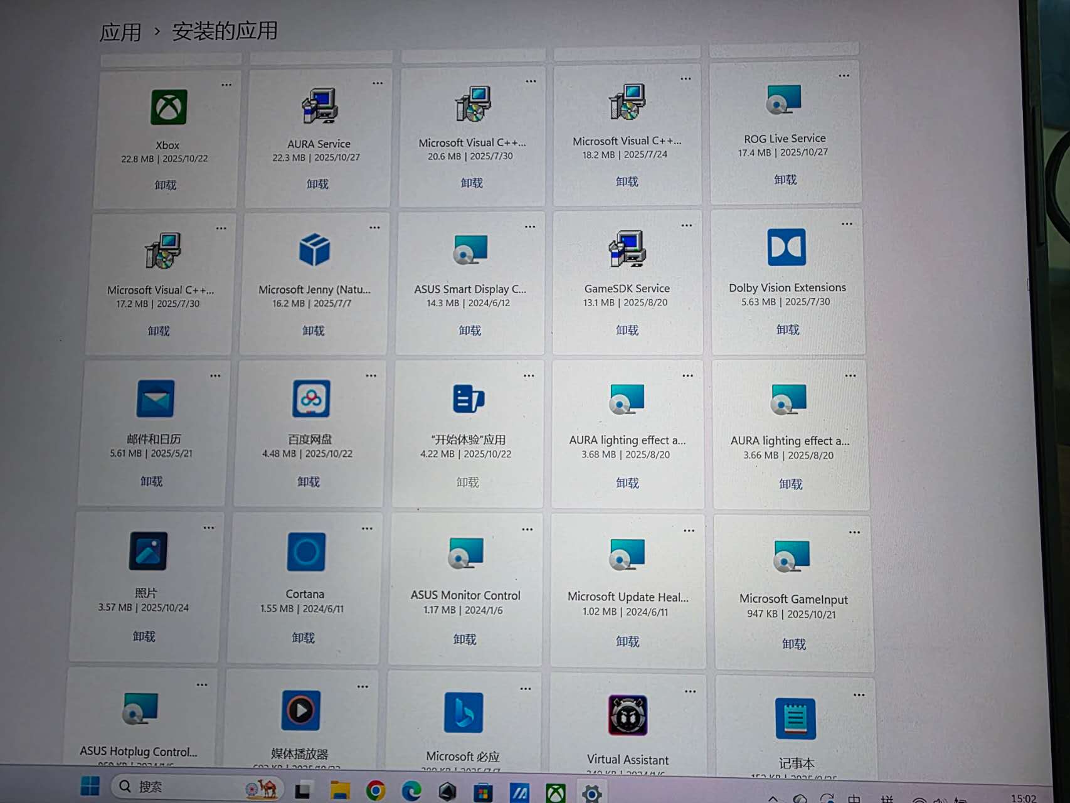Viewport: 1070px width, 803px height.
Task: Open the Xbox app from the taskbar
Action: point(556,794)
